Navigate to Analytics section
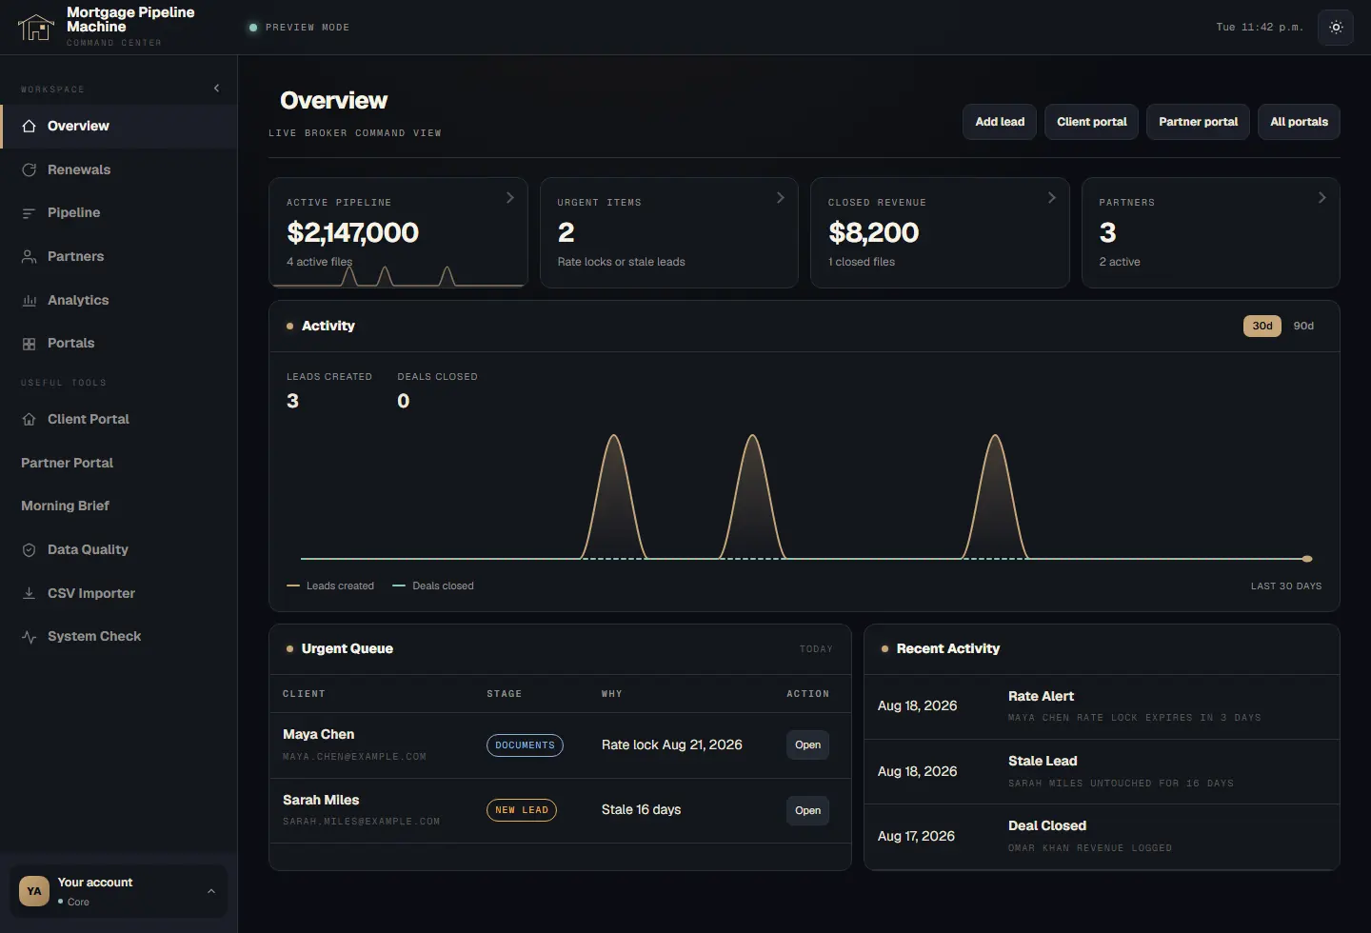The width and height of the screenshot is (1371, 933). pyautogui.click(x=118, y=300)
